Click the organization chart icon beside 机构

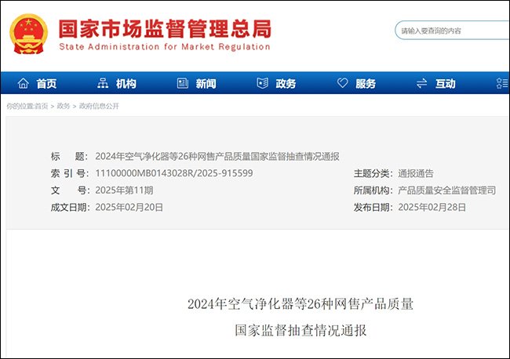pos(103,83)
